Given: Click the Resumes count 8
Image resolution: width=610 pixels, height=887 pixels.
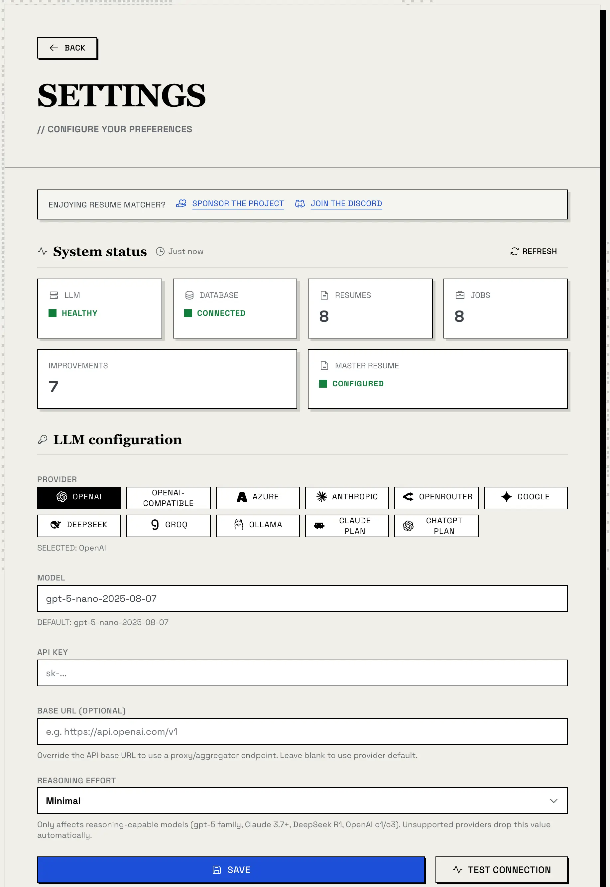Looking at the screenshot, I should (x=324, y=317).
